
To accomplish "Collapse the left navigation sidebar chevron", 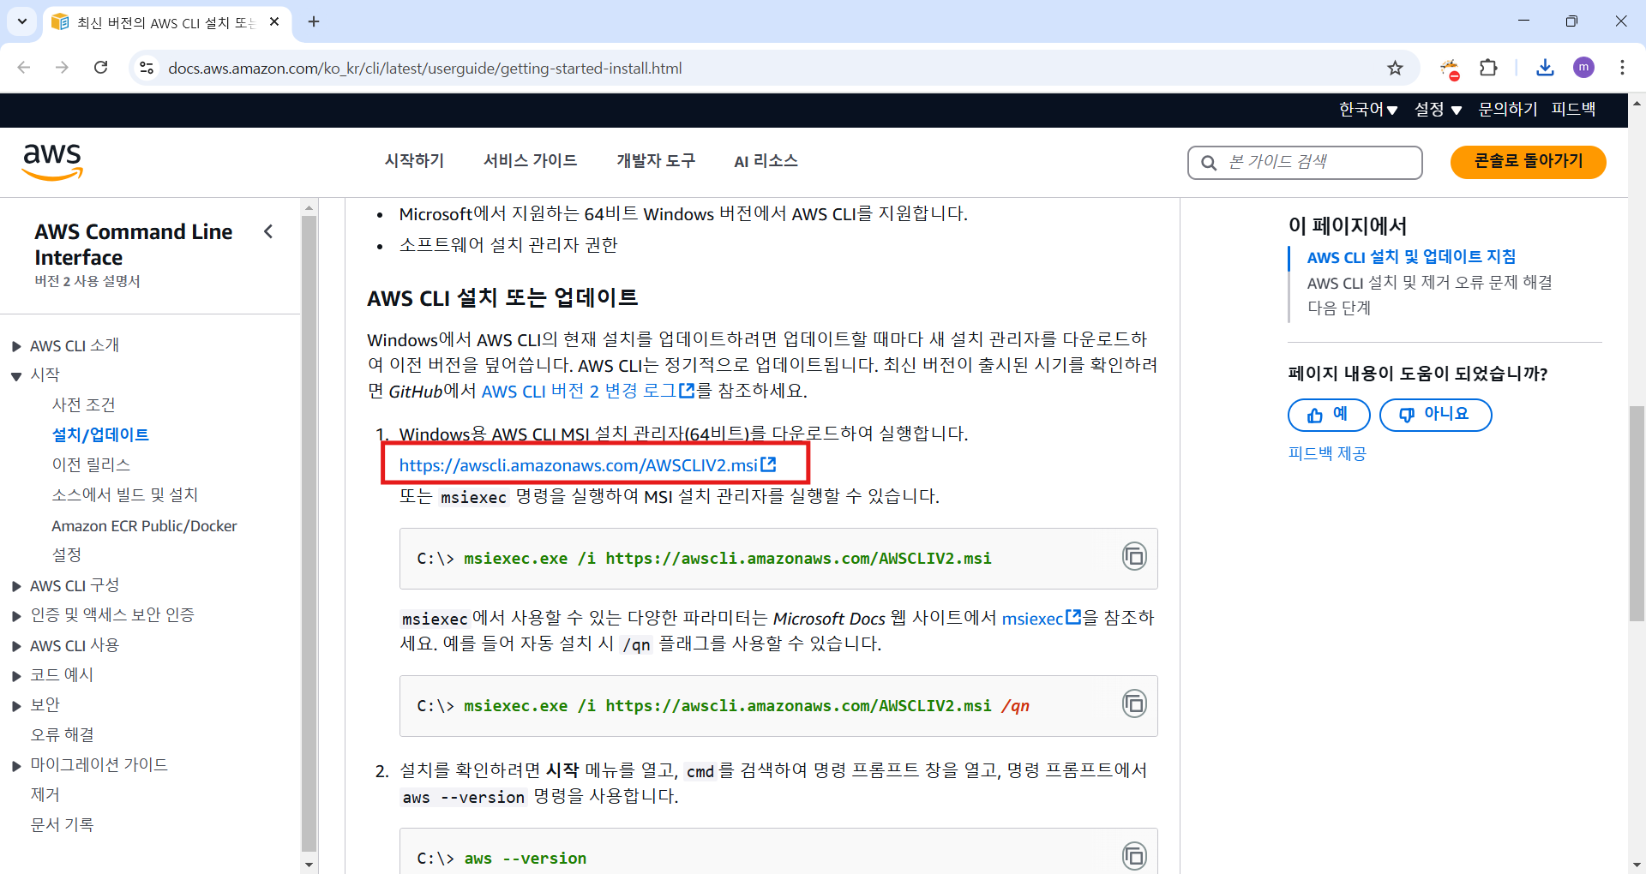I will click(x=268, y=231).
